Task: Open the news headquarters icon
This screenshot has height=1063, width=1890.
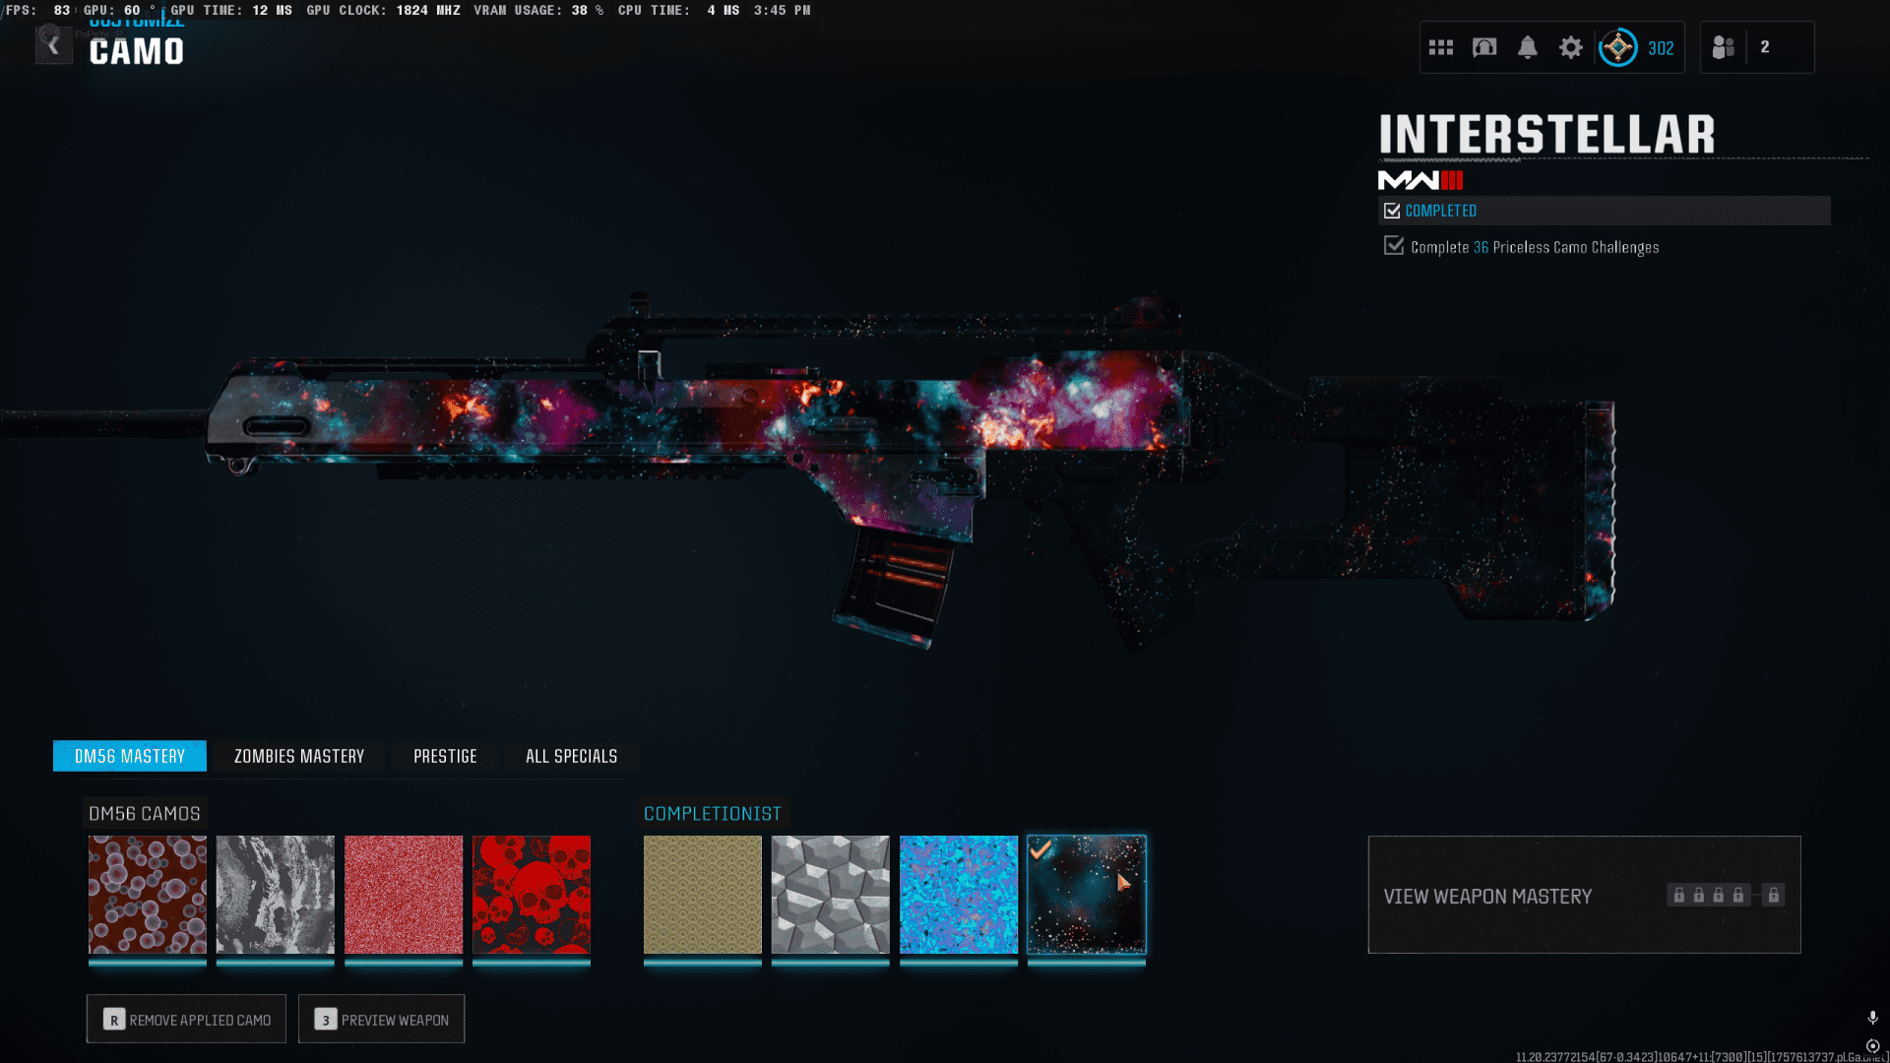Action: [x=1484, y=47]
